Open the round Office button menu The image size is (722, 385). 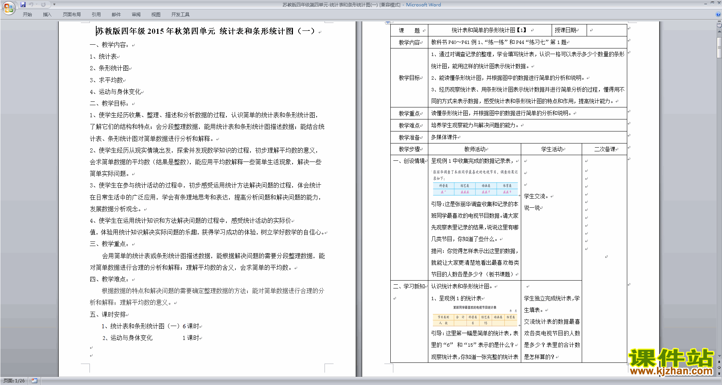click(x=8, y=8)
